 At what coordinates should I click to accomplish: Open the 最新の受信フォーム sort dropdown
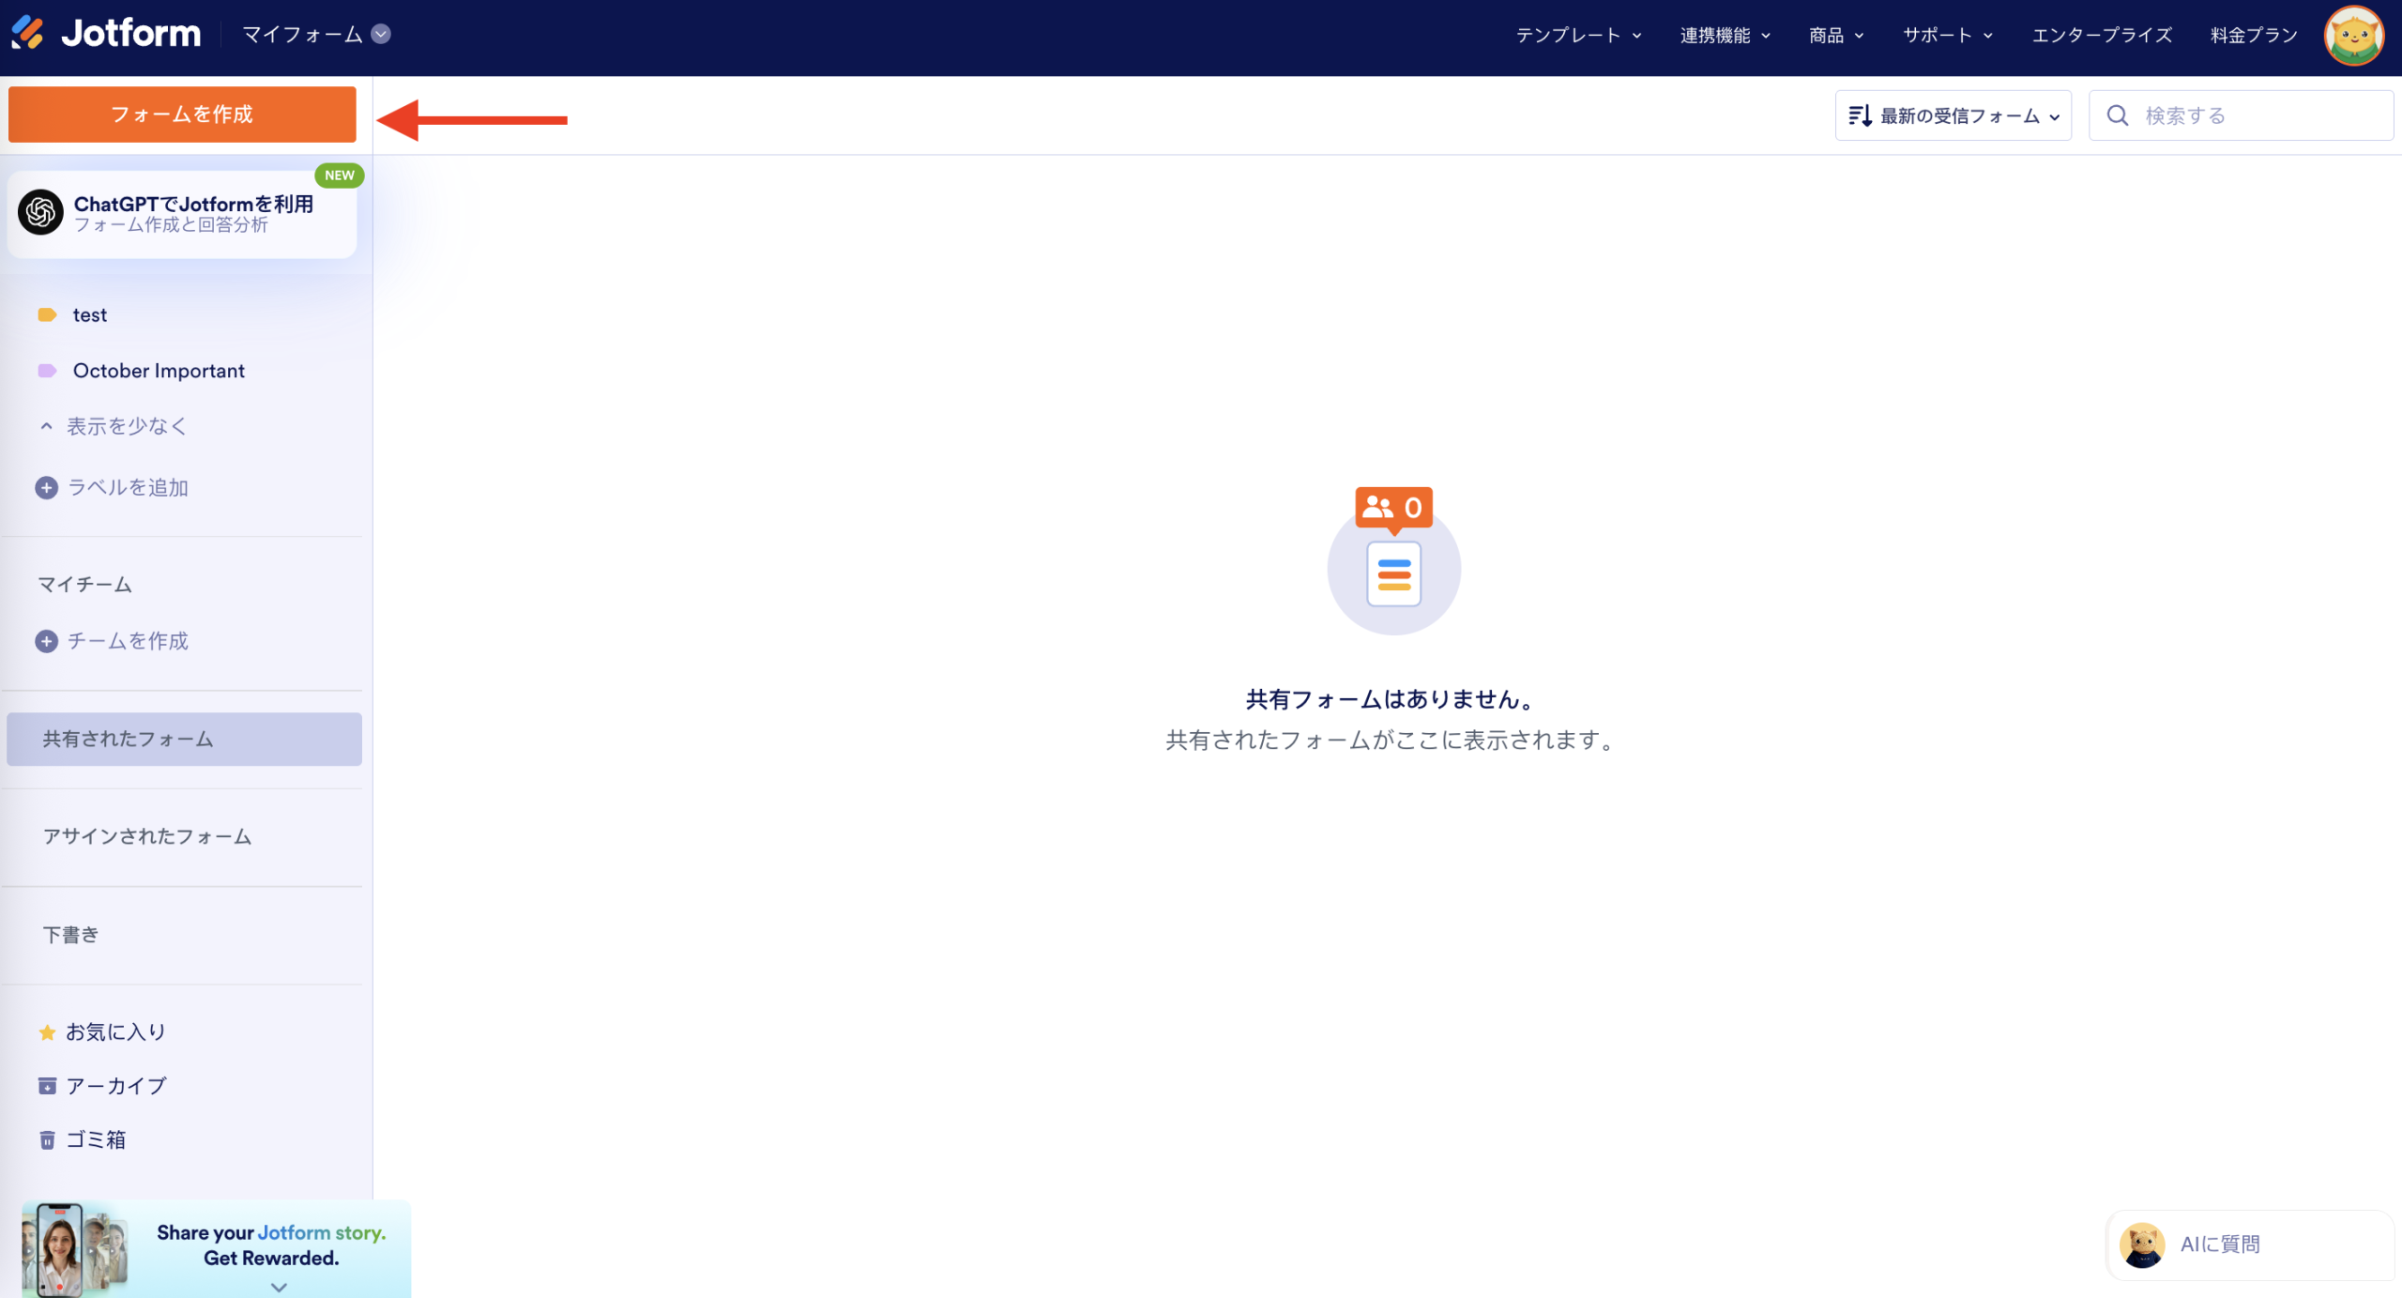click(x=1953, y=115)
